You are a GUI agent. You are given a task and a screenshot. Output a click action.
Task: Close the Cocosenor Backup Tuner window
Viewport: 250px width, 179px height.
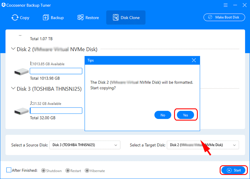click(245, 5)
